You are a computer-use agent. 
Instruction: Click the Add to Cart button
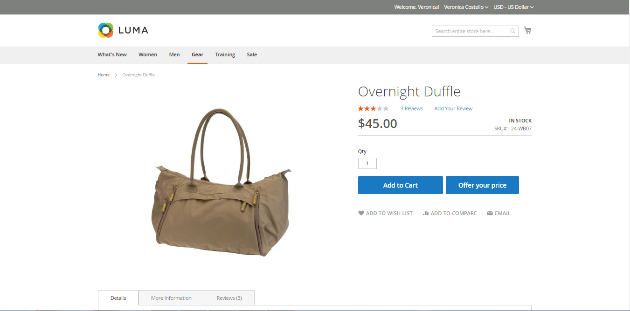pos(401,185)
